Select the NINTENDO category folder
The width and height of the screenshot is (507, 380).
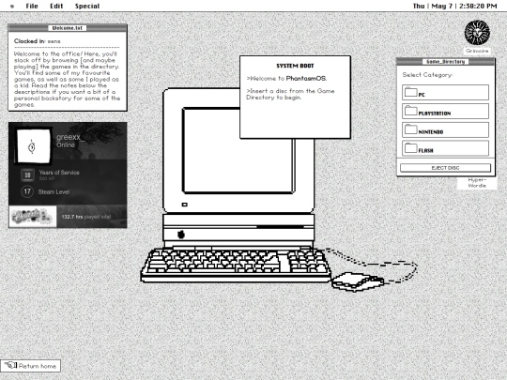(445, 129)
